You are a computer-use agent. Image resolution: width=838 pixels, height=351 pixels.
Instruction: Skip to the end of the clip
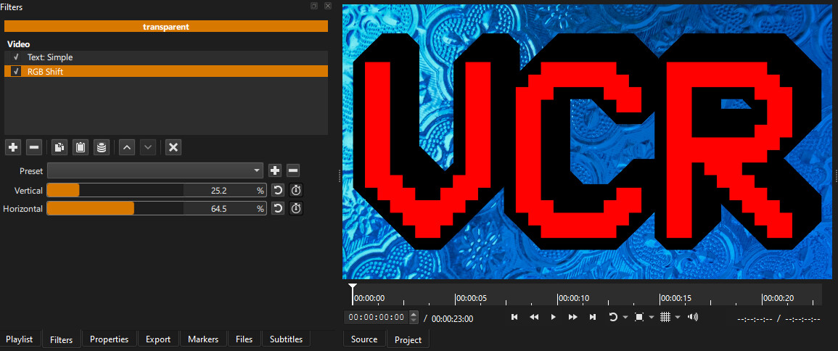[x=593, y=317]
